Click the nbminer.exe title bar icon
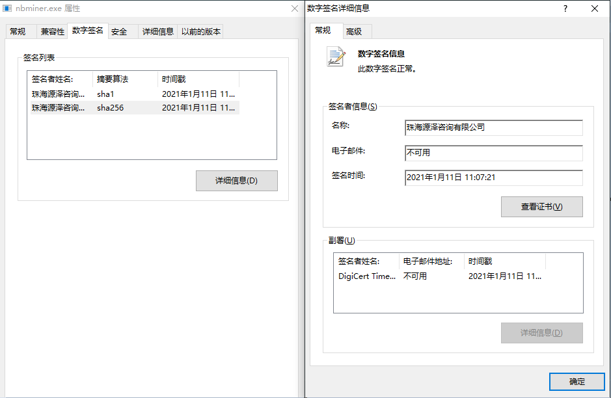Image resolution: width=611 pixels, height=398 pixels. [x=8, y=8]
